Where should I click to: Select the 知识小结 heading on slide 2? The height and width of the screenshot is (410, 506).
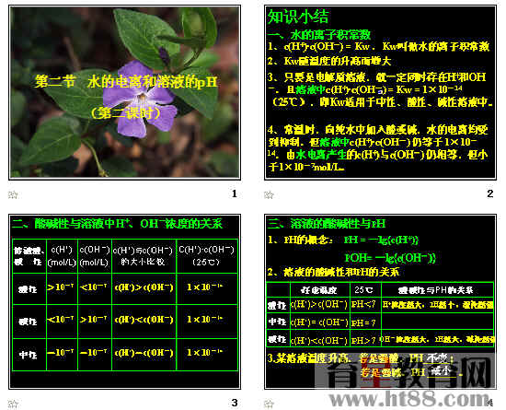[298, 17]
